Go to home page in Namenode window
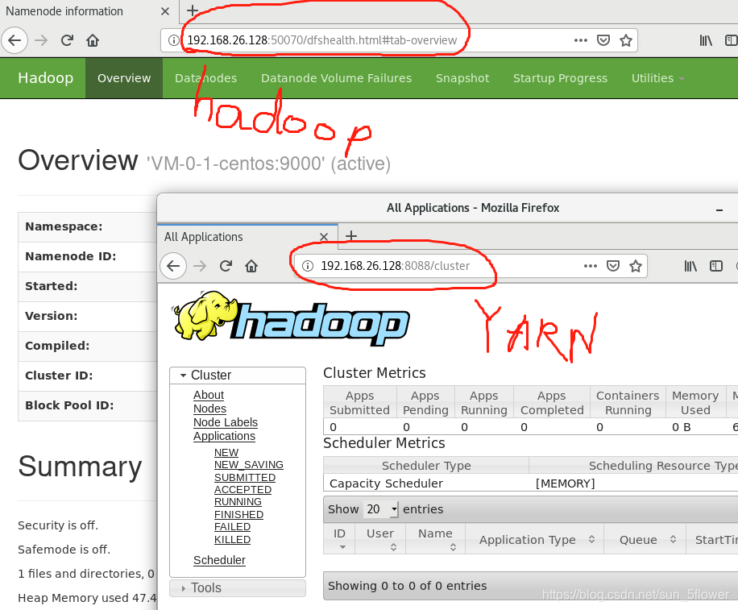Viewport: 738px width, 610px height. tap(93, 40)
